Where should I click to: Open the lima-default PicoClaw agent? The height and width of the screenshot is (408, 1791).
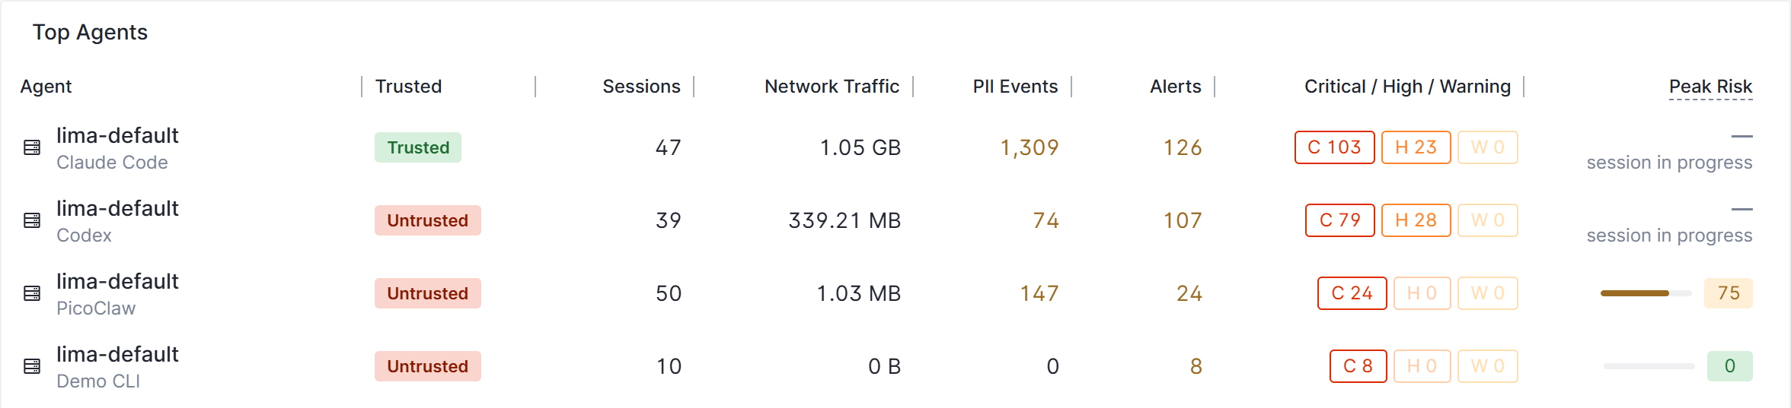(117, 293)
